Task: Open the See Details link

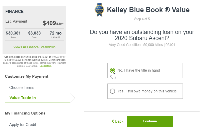Action: [x=46, y=66]
